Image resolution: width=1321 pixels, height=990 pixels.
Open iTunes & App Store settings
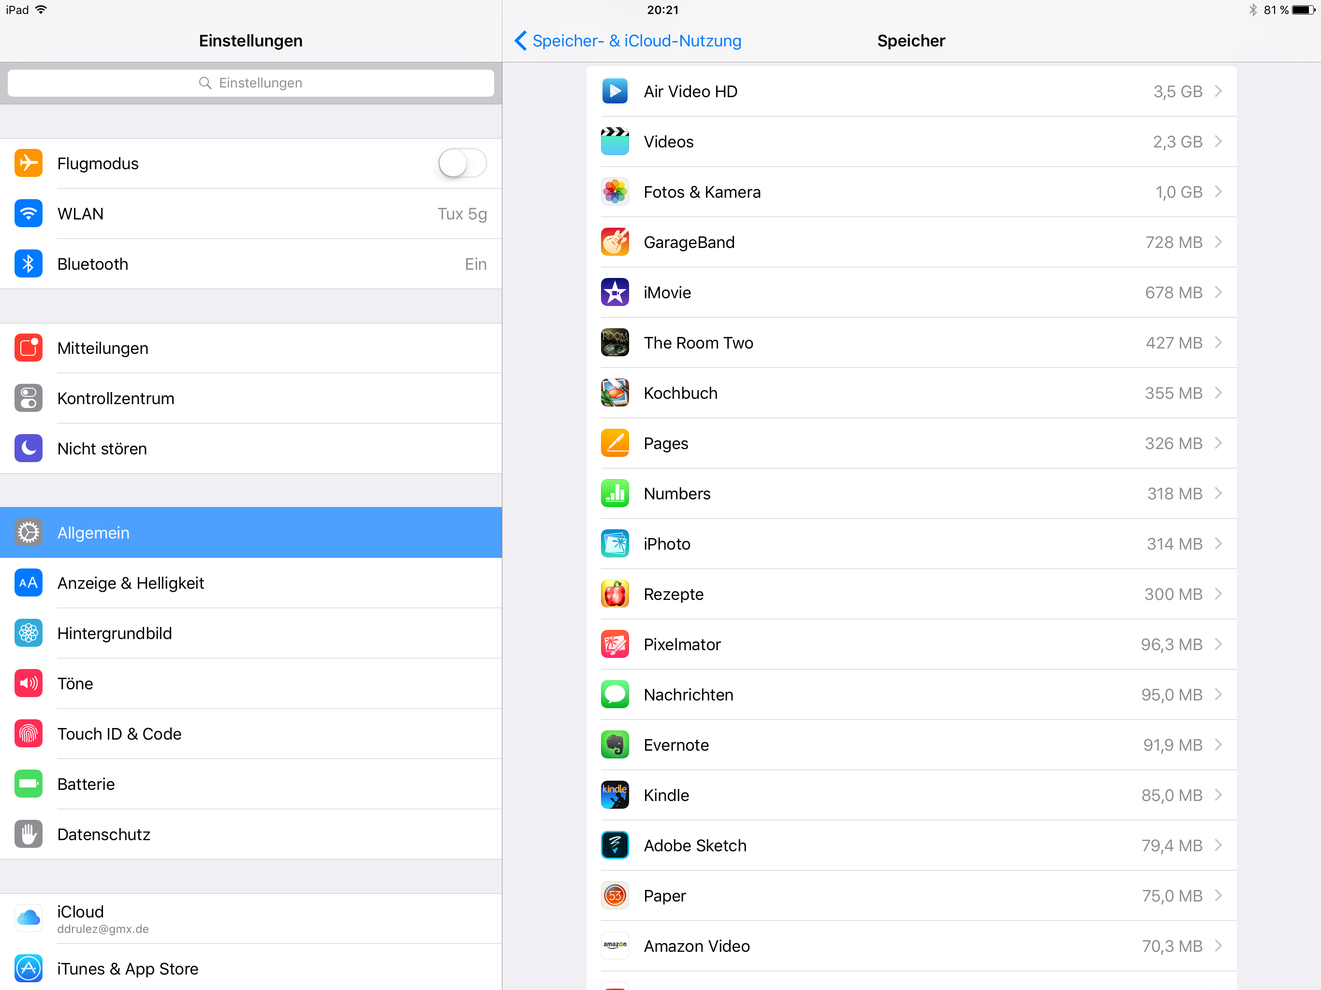click(x=251, y=967)
